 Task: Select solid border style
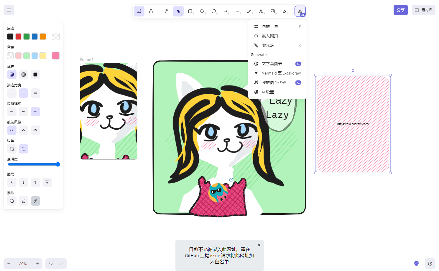coord(12,112)
